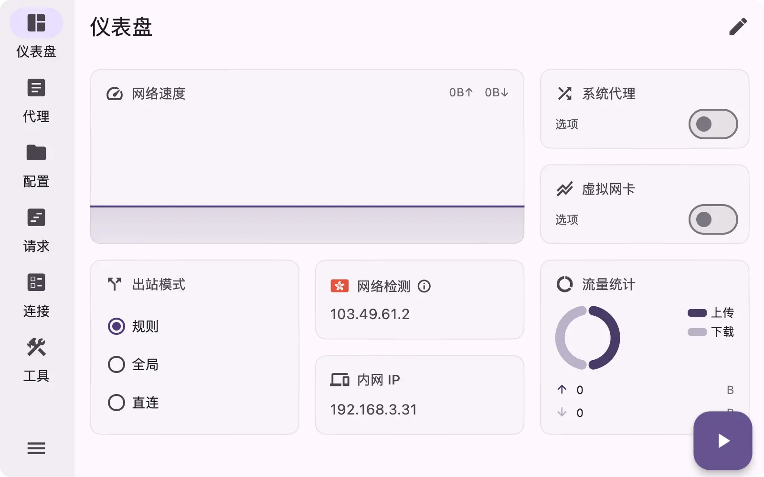Click the Hong Kong flag icon
764x477 pixels.
coord(339,286)
